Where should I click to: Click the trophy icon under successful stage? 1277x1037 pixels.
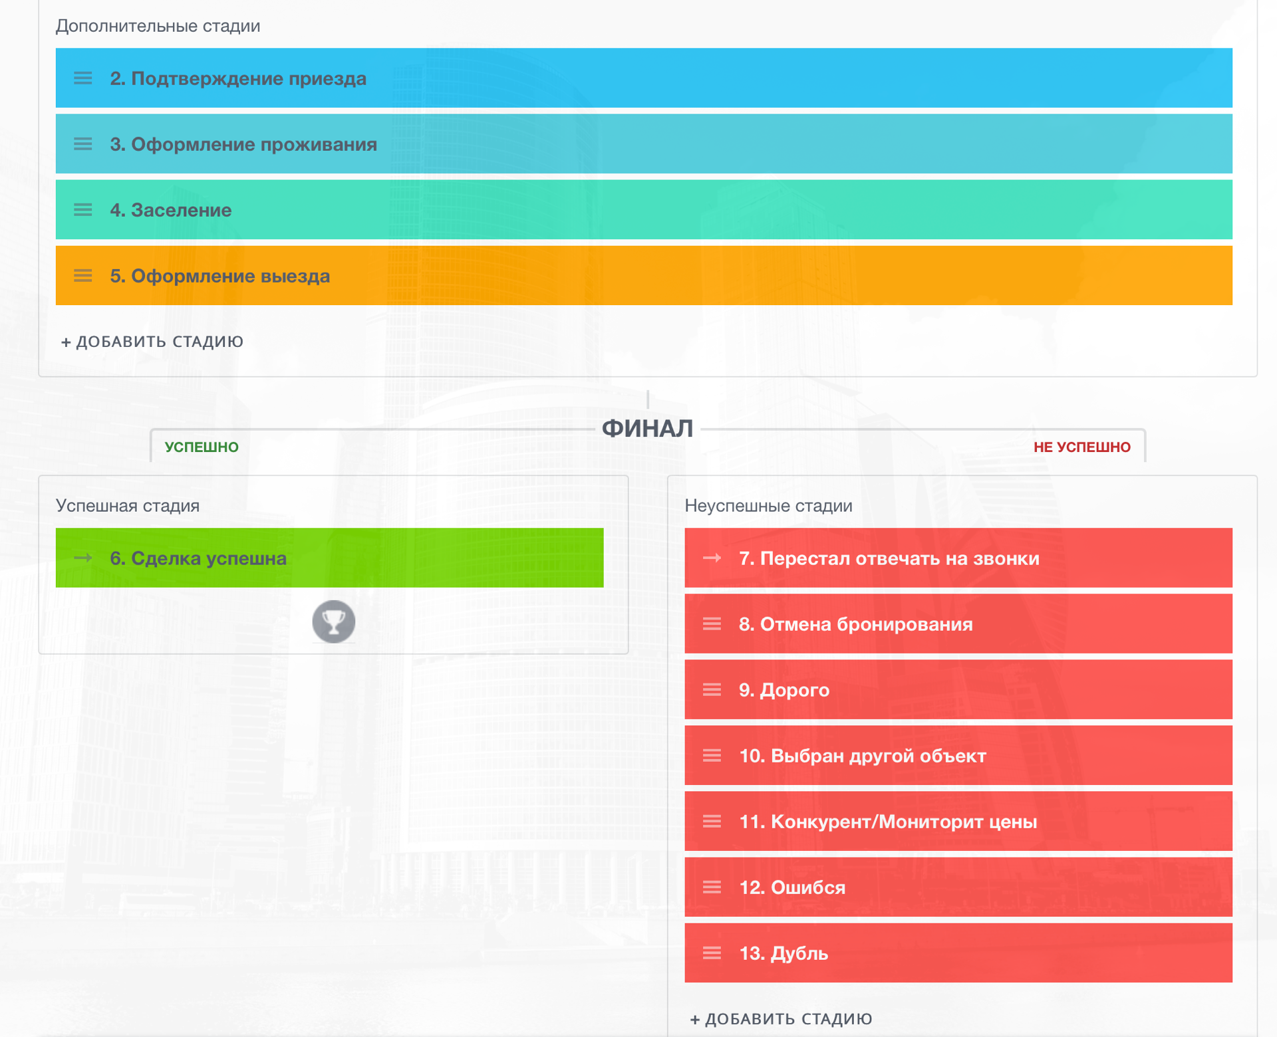coord(333,622)
